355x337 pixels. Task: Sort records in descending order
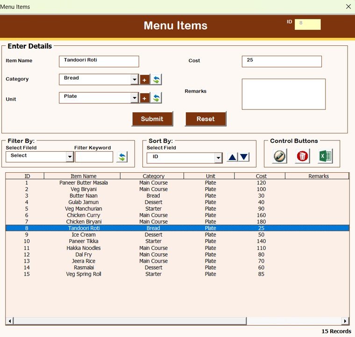(244, 157)
